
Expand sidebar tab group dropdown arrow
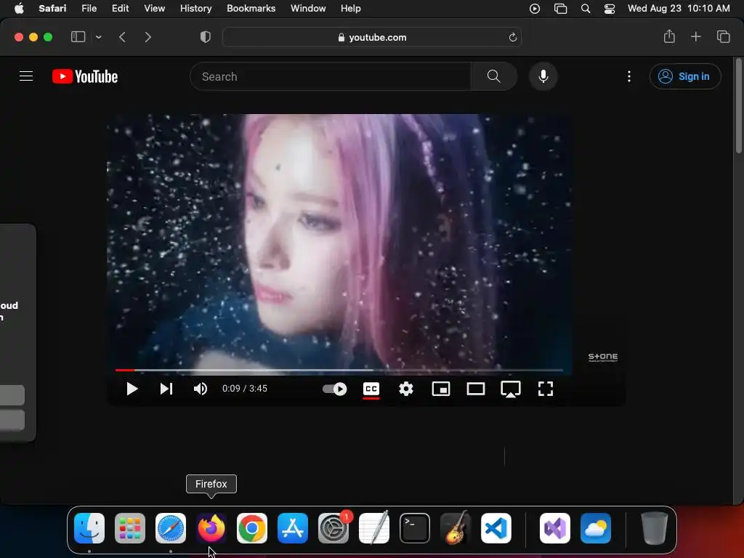click(99, 37)
